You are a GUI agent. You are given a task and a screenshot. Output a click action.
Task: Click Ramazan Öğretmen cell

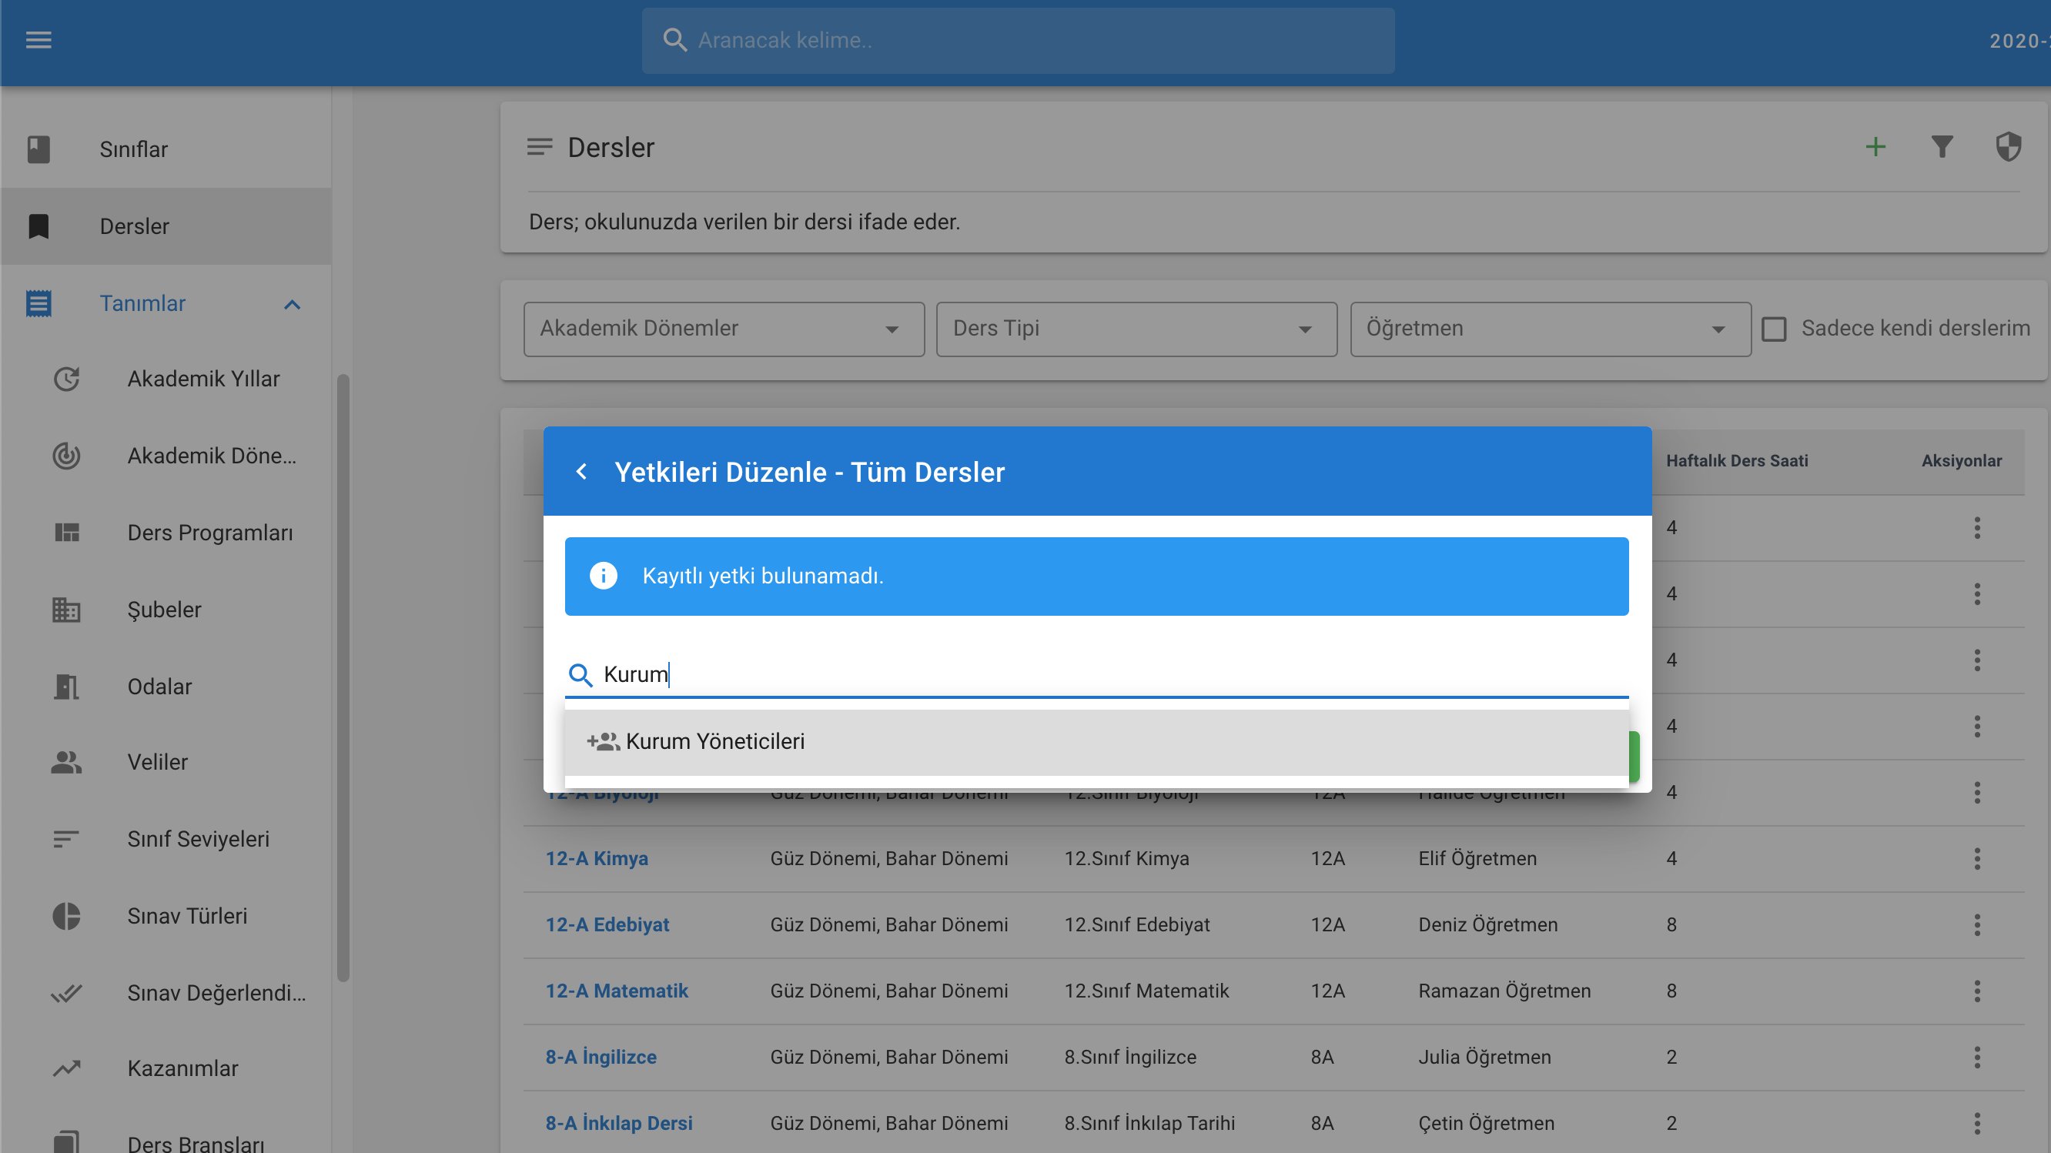point(1504,991)
